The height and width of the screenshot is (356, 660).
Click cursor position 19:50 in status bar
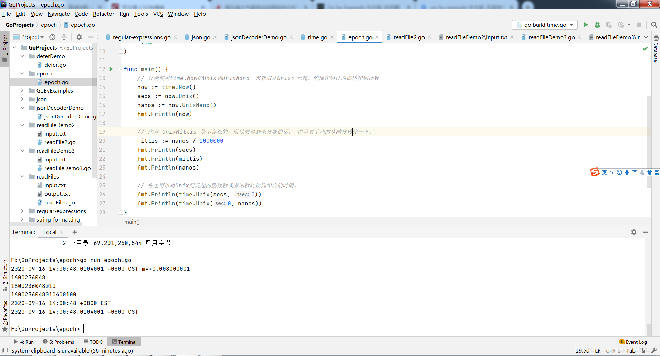coord(583,350)
